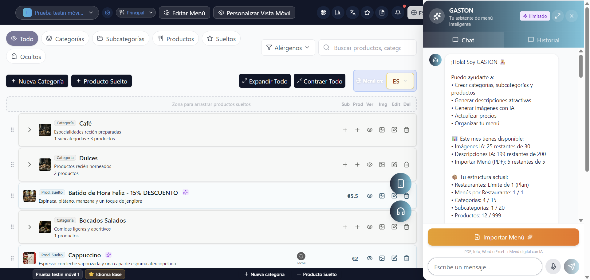
Task: Open settings via the gear icon
Action: 107,13
